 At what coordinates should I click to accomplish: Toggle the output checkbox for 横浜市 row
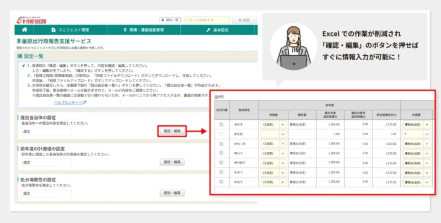(222, 152)
